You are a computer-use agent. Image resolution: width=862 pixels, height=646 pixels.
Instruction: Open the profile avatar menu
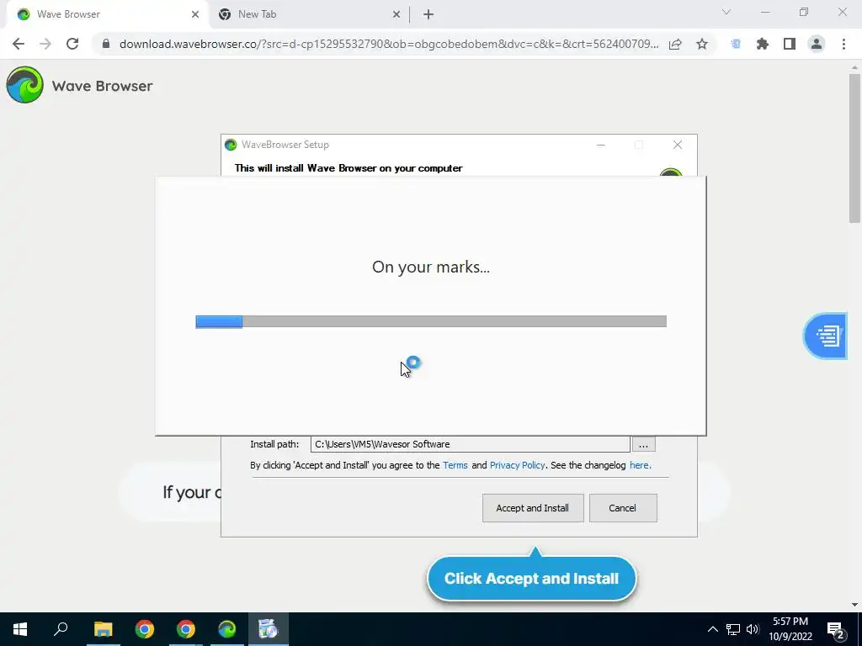coord(817,44)
